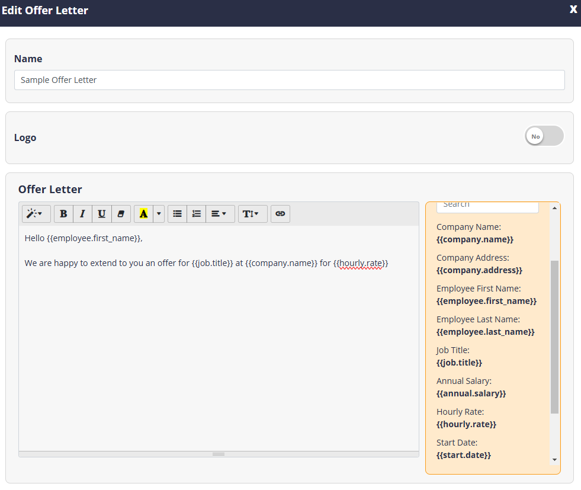
Task: Click the Name input field
Action: pos(289,80)
